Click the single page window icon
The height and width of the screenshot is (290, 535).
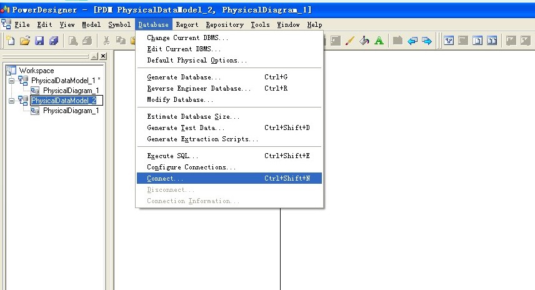coord(477,41)
